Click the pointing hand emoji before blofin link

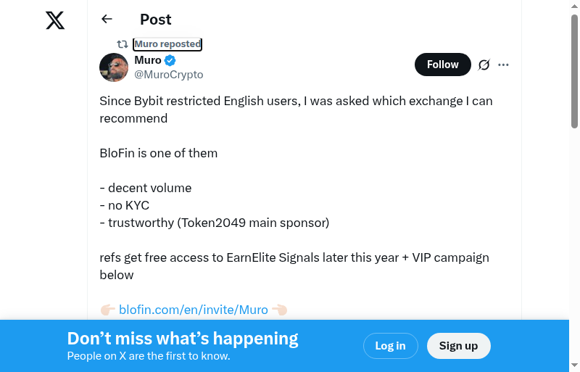[x=108, y=310]
